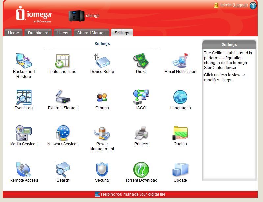Click the Network Services label

pyautogui.click(x=63, y=144)
